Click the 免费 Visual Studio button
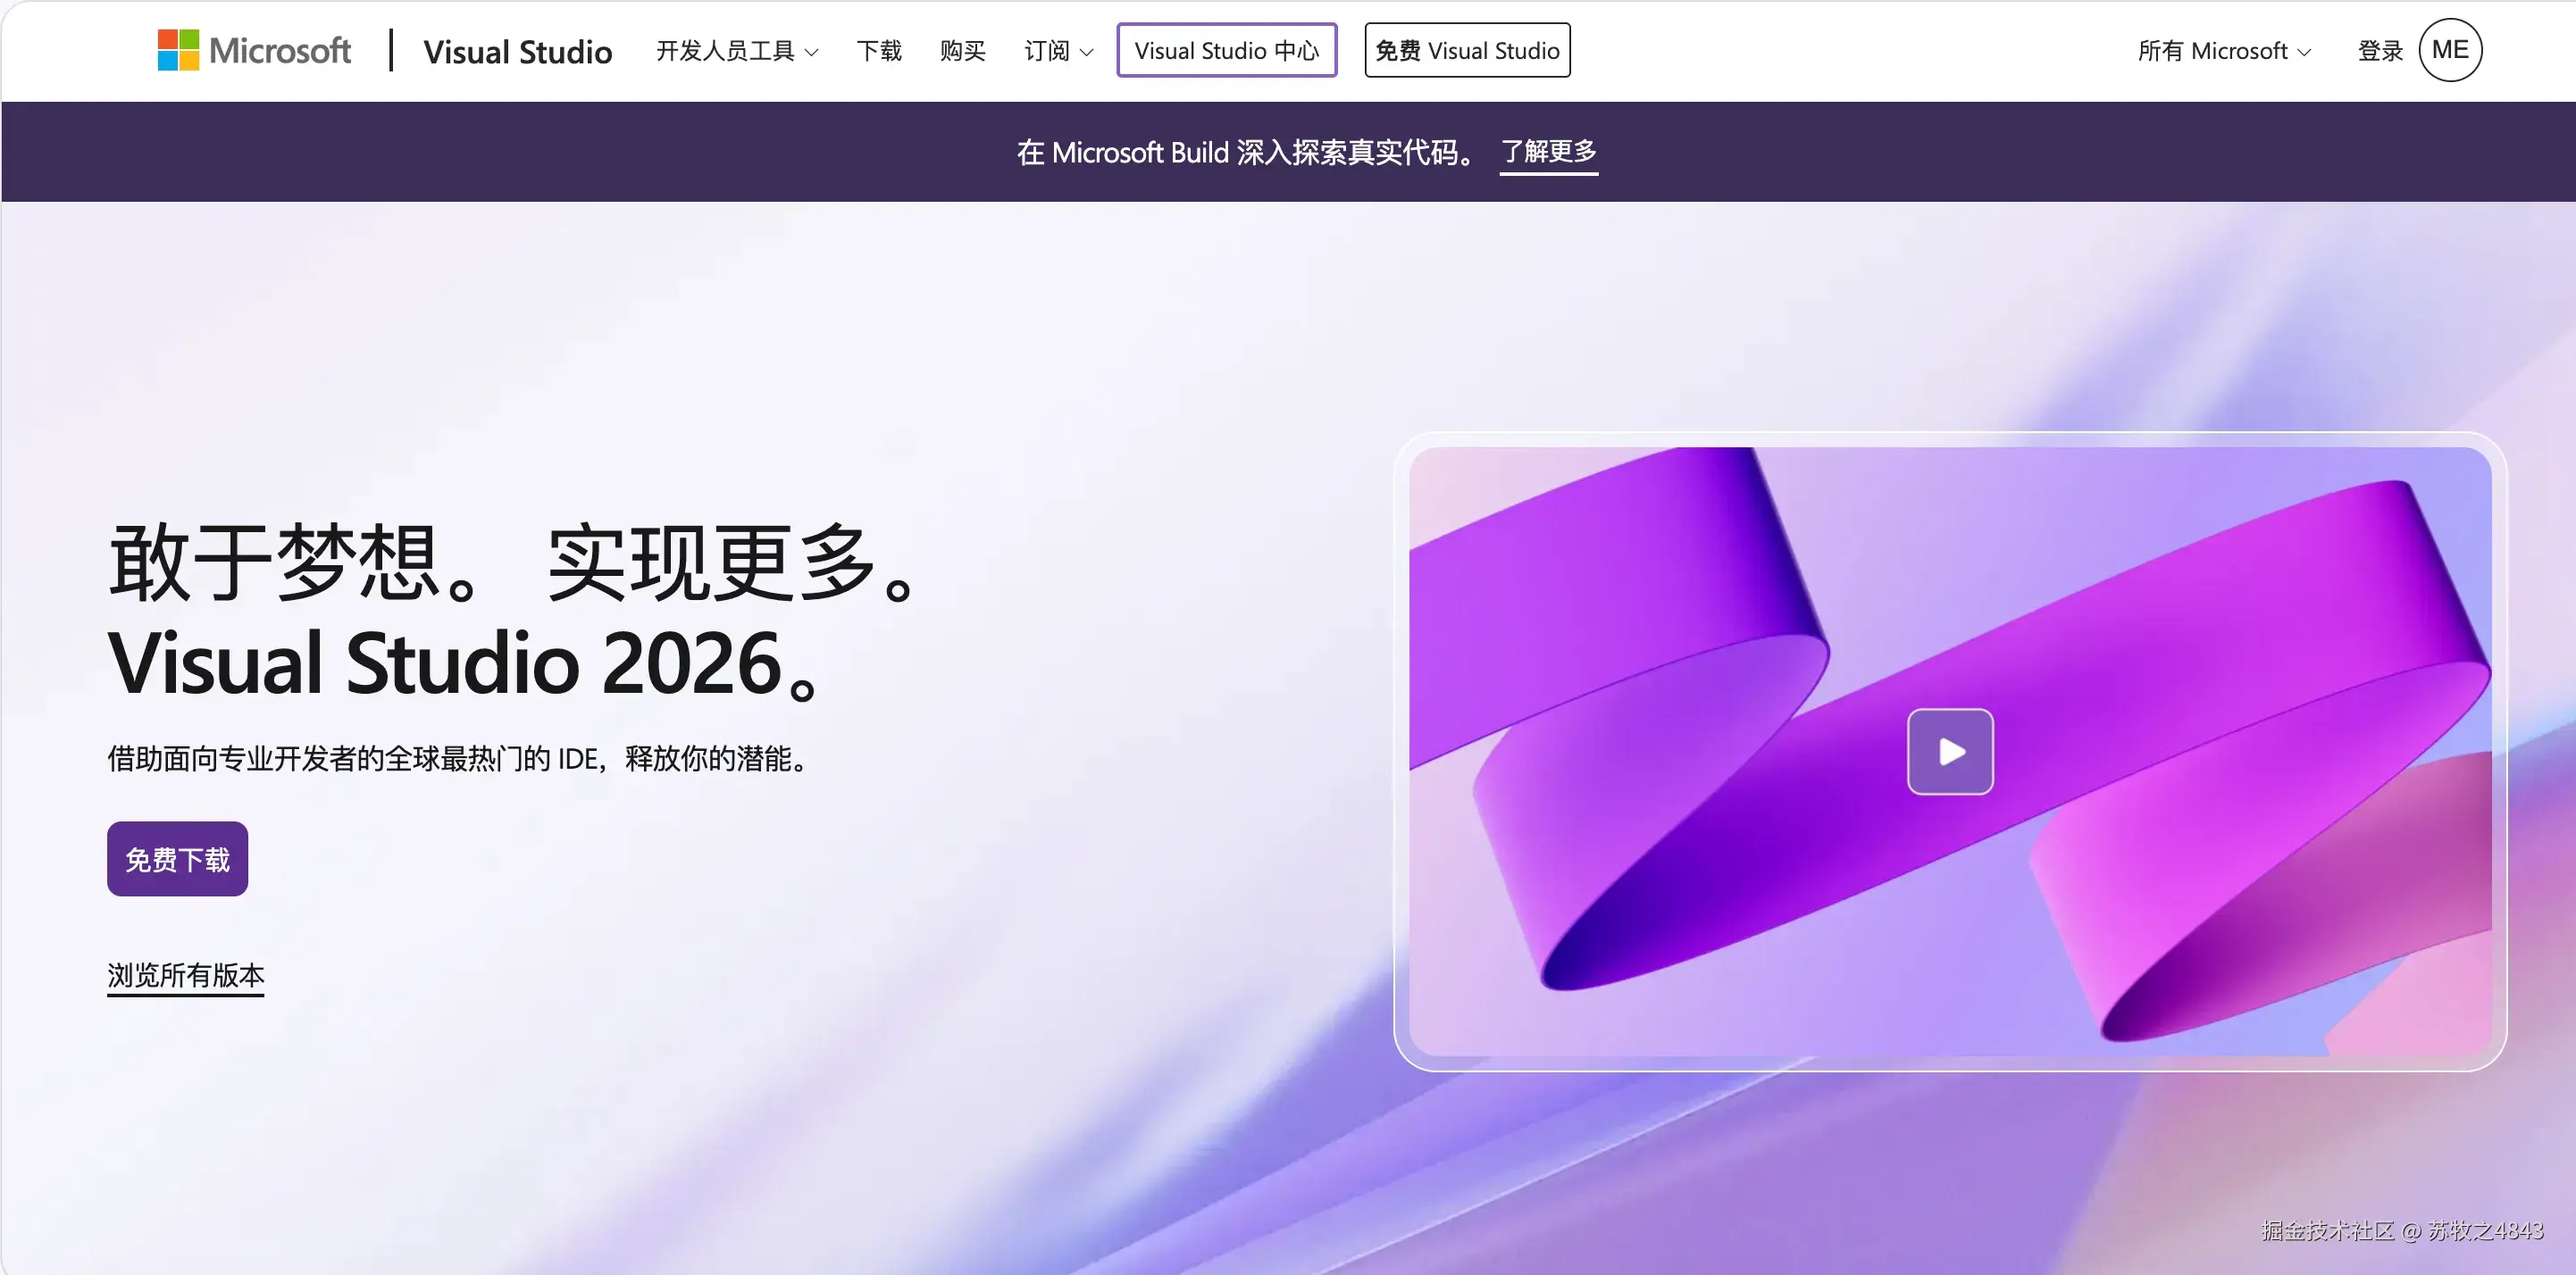2576x1275 pixels. coord(1466,50)
